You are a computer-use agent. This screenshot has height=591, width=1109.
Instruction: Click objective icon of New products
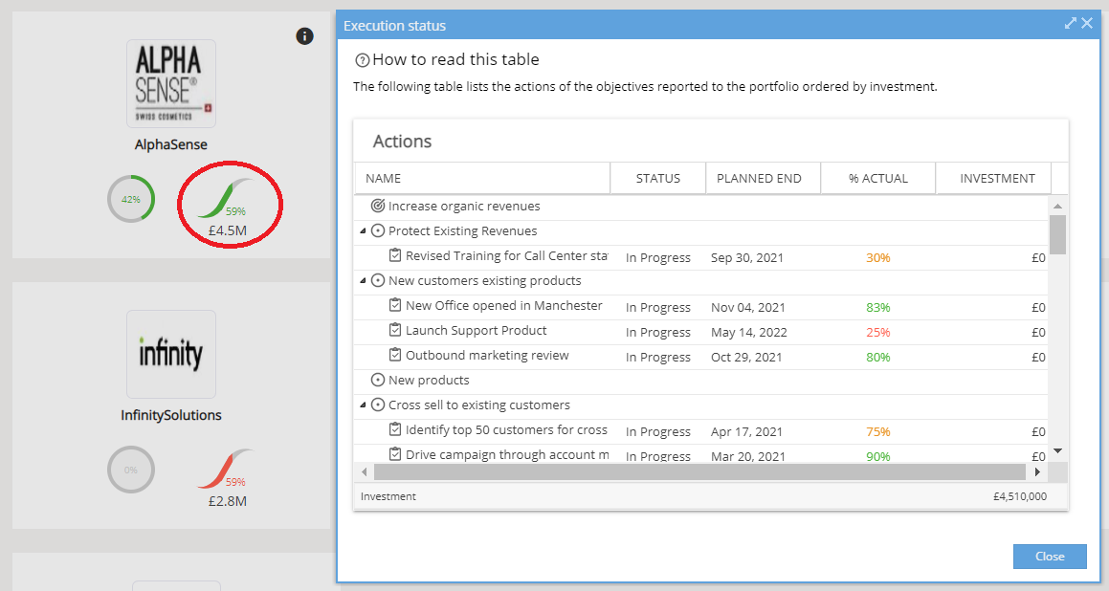(378, 380)
